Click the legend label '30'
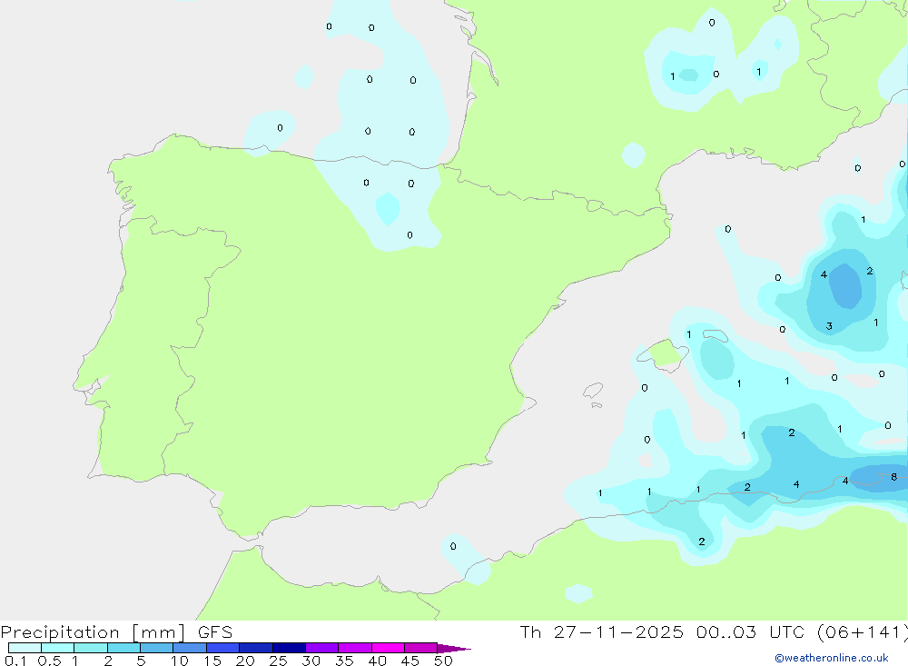Screen dimensions: 908x666 [x=311, y=661]
